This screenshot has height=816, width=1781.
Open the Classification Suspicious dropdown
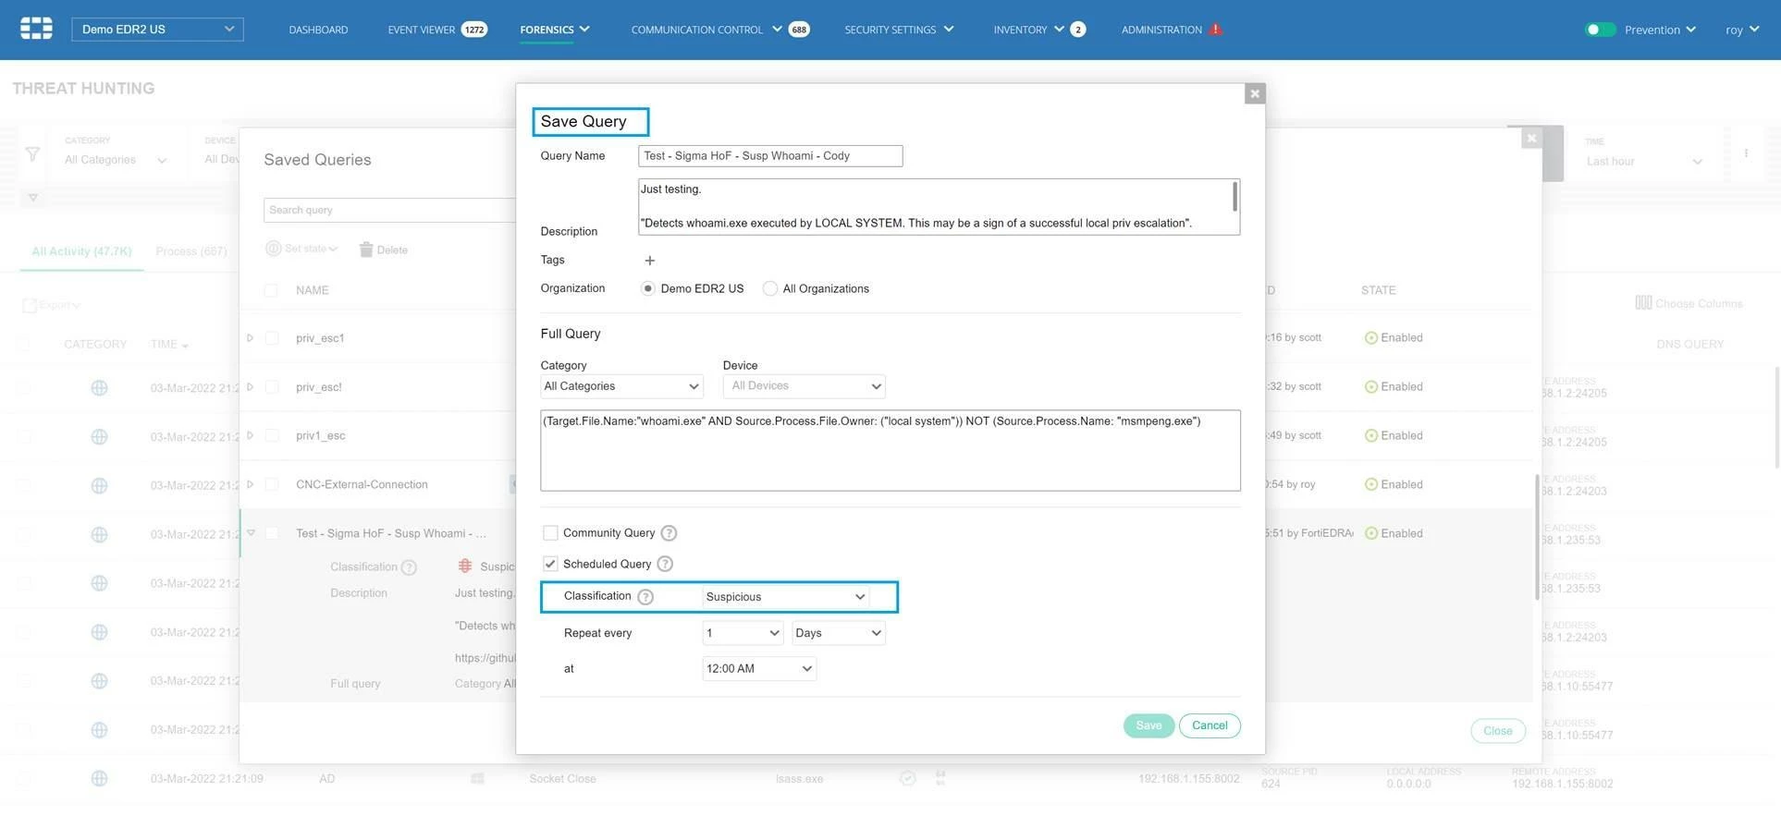click(x=786, y=597)
